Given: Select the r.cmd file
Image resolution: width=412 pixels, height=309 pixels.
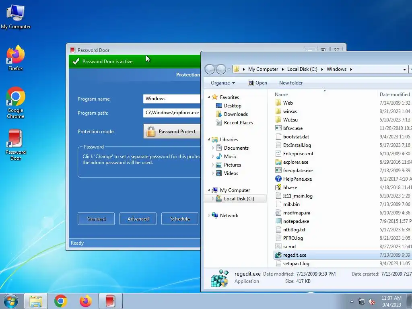Looking at the screenshot, I should [289, 247].
